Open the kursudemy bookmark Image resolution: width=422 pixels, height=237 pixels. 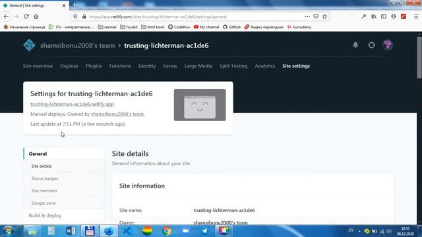click(x=299, y=27)
